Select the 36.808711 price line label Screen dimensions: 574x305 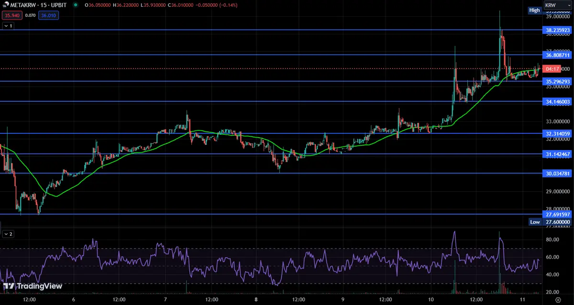(558, 55)
